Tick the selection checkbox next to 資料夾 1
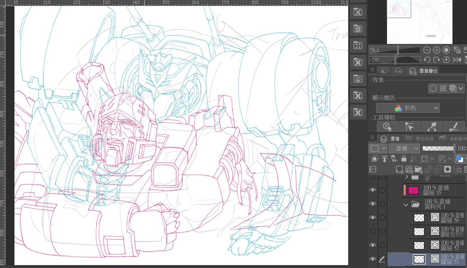Image resolution: width=467 pixels, height=268 pixels. click(382, 204)
